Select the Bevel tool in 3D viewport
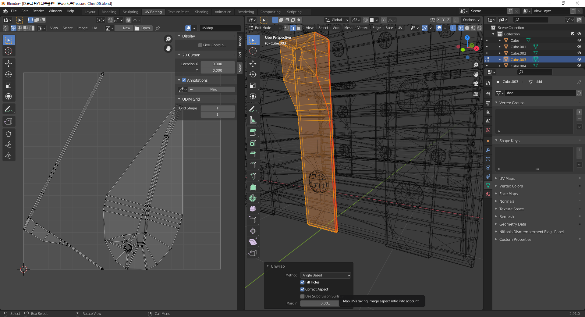 [x=253, y=154]
